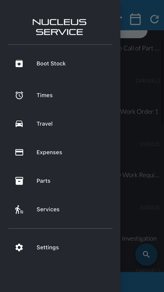Select Expenses from the drawer menu
Screen dimensions: 164x292
(60, 152)
